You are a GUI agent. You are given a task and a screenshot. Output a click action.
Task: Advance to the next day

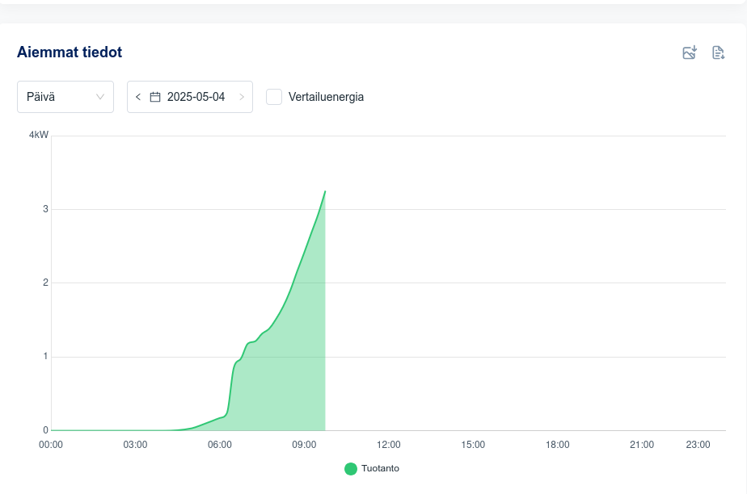241,97
